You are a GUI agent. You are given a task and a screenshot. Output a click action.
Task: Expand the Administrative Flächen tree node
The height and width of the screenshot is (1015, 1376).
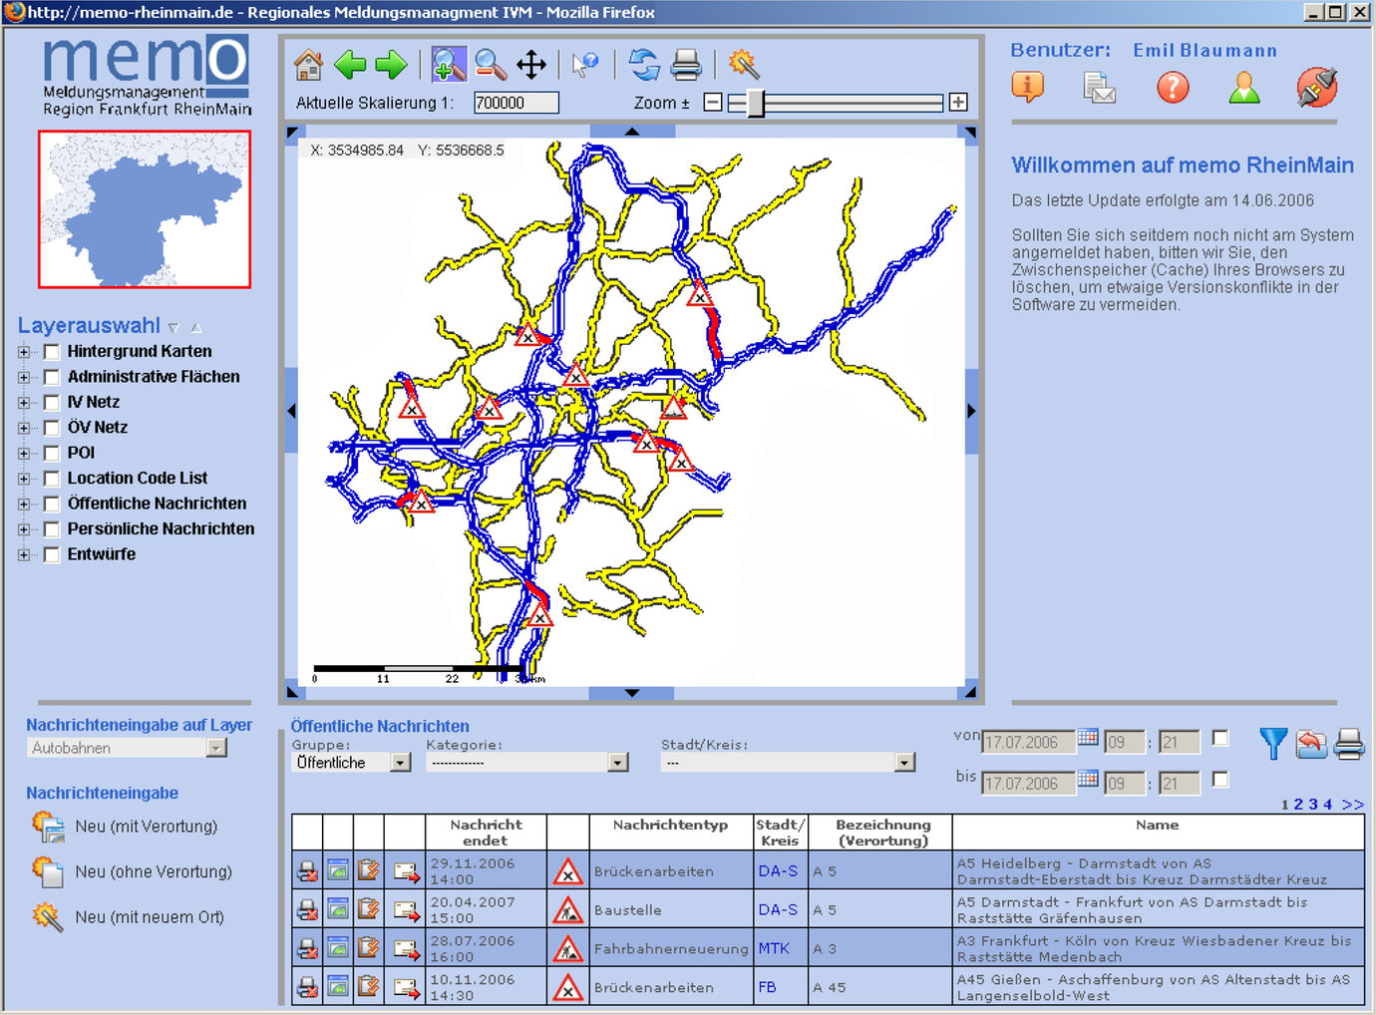click(x=24, y=377)
